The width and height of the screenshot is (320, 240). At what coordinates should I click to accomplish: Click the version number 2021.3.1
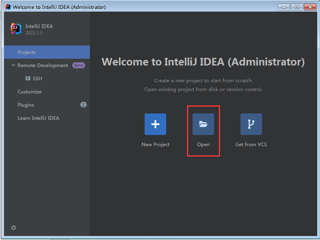tap(34, 33)
